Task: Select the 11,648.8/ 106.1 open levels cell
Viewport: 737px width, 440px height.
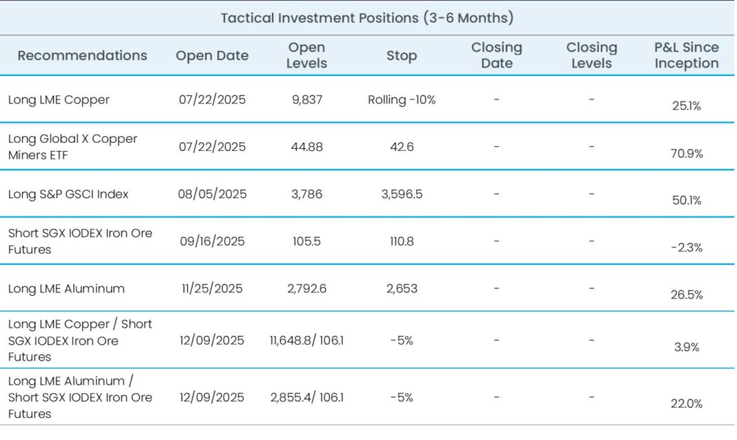Action: (307, 341)
